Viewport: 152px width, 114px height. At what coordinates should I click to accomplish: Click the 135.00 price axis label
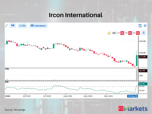142,41
